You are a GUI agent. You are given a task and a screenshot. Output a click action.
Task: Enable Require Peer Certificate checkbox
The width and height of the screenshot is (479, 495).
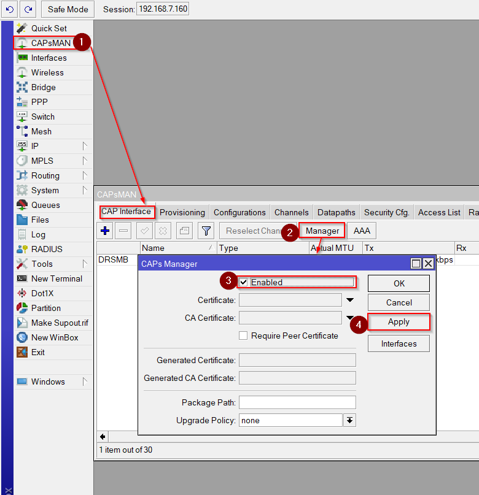[243, 336]
